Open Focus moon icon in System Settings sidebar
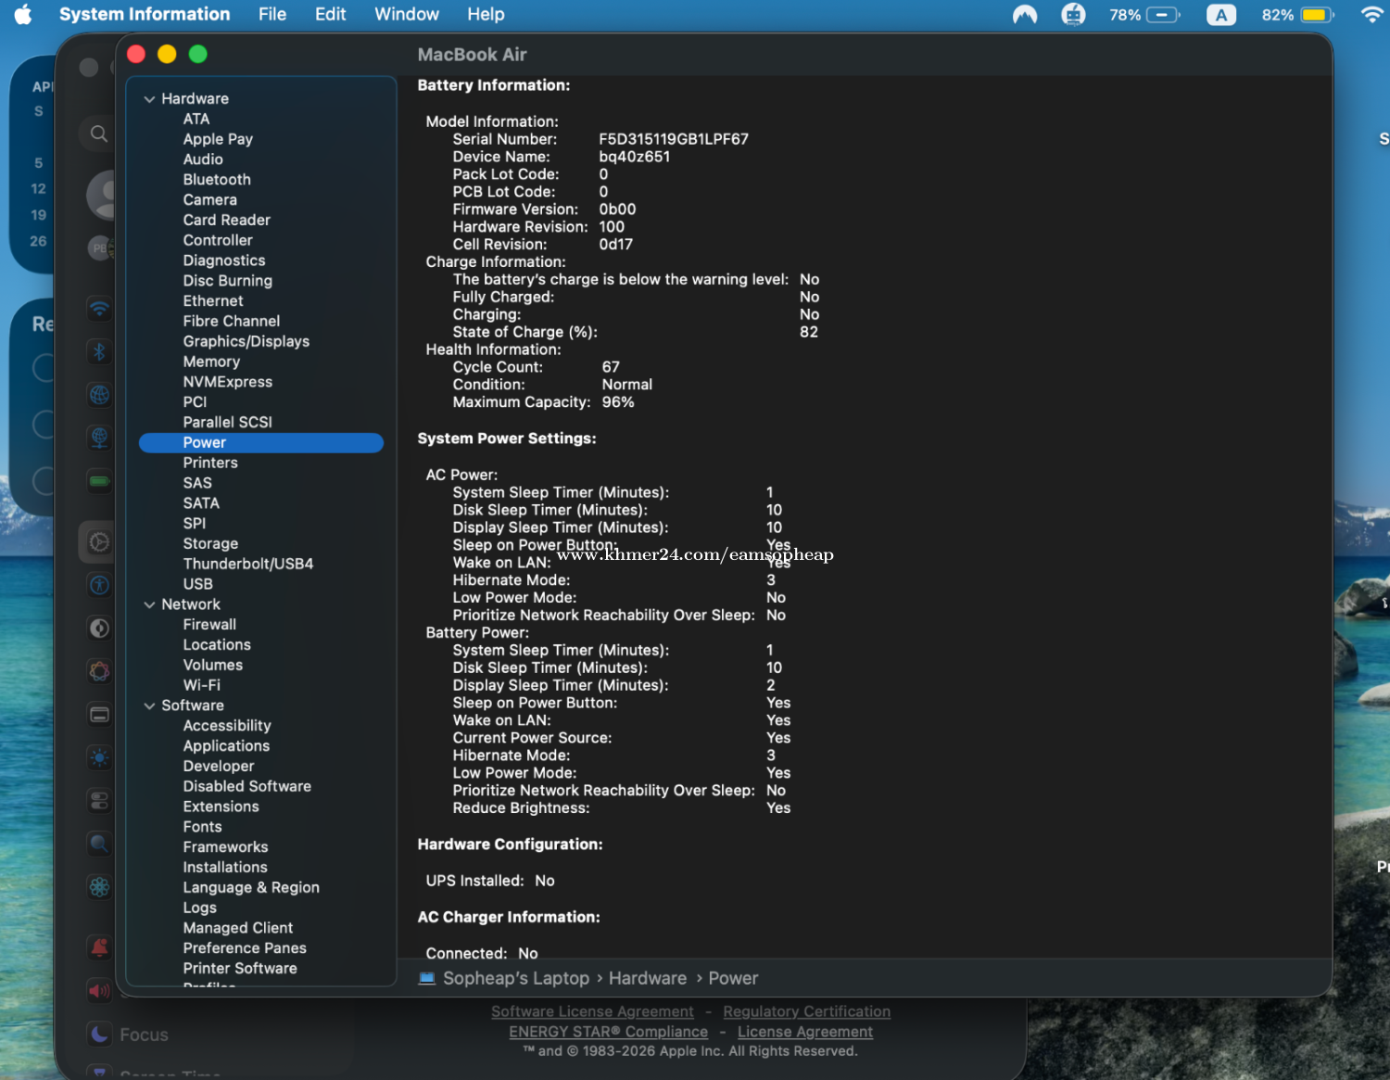 click(99, 1034)
